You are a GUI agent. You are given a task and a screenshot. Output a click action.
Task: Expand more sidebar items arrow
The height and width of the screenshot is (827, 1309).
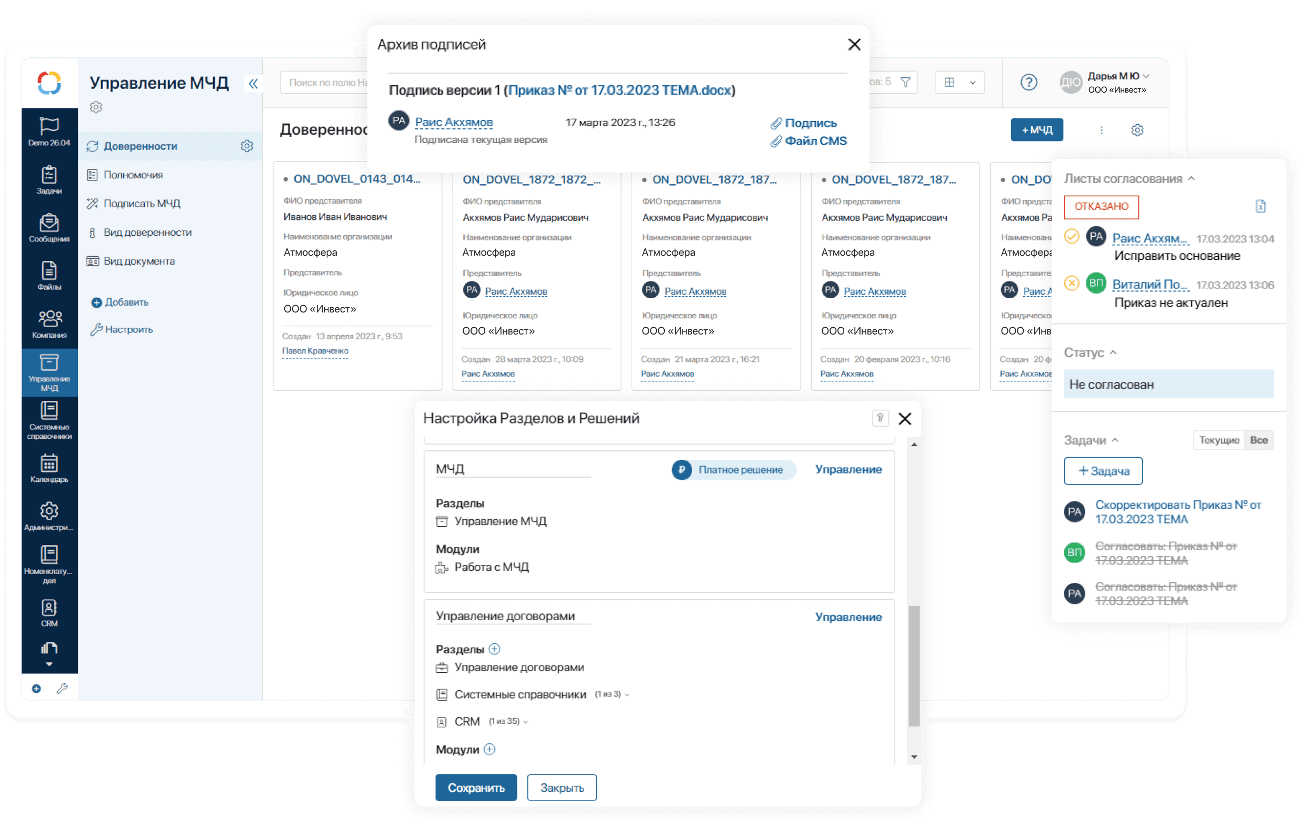(49, 664)
